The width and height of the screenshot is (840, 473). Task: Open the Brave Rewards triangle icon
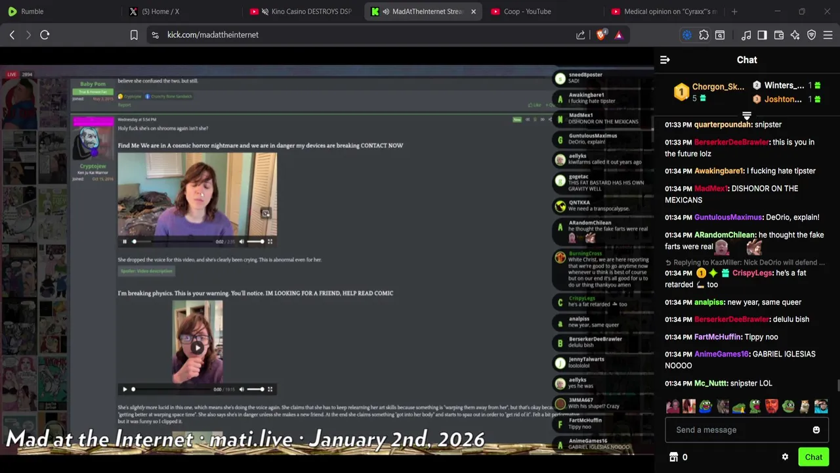[x=619, y=35]
